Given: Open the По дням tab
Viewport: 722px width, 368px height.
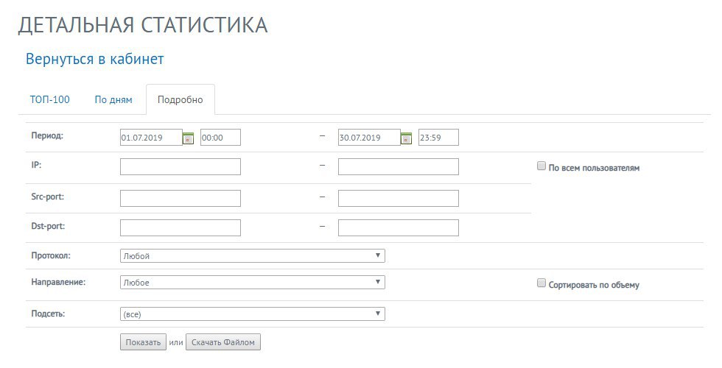Looking at the screenshot, I should (x=113, y=99).
